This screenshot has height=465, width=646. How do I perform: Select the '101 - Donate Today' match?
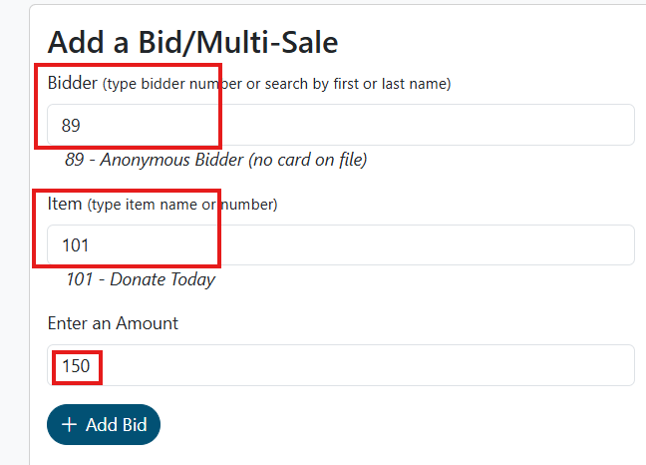141,279
